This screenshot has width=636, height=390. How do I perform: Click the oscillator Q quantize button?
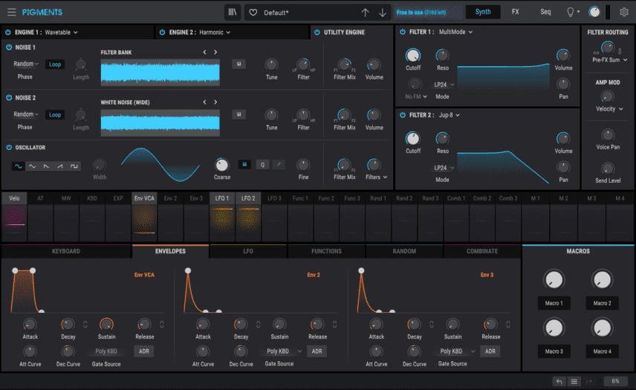[x=262, y=165]
